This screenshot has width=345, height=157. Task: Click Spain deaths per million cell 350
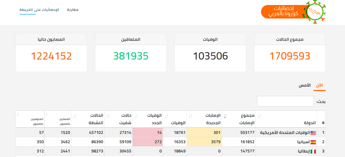(x=30, y=142)
